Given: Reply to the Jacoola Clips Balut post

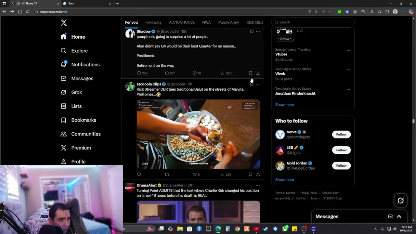Looking at the screenshot, I should [x=139, y=175].
